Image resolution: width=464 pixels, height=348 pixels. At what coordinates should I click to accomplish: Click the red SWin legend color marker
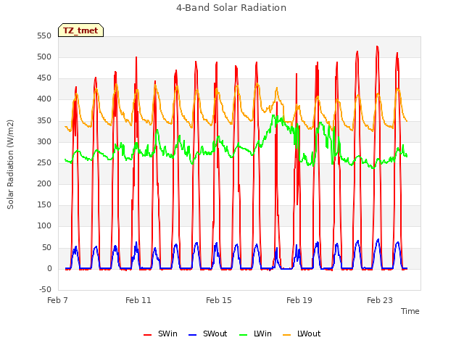tap(147, 335)
